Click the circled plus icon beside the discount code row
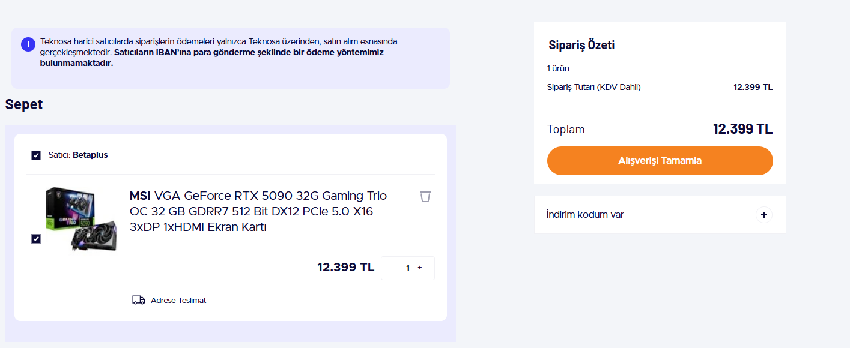Viewport: 850px width, 348px height. 763,215
